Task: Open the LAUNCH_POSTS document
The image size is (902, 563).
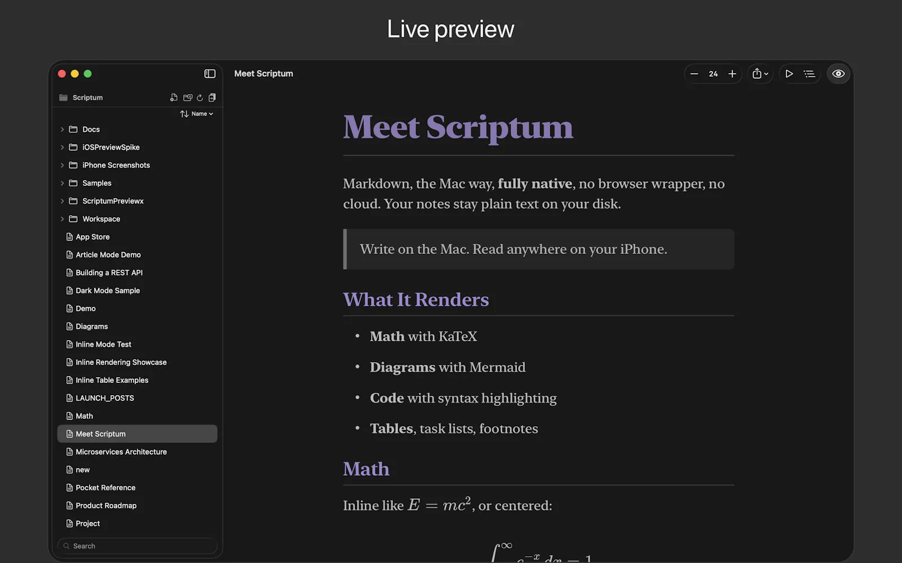Action: pos(137,398)
